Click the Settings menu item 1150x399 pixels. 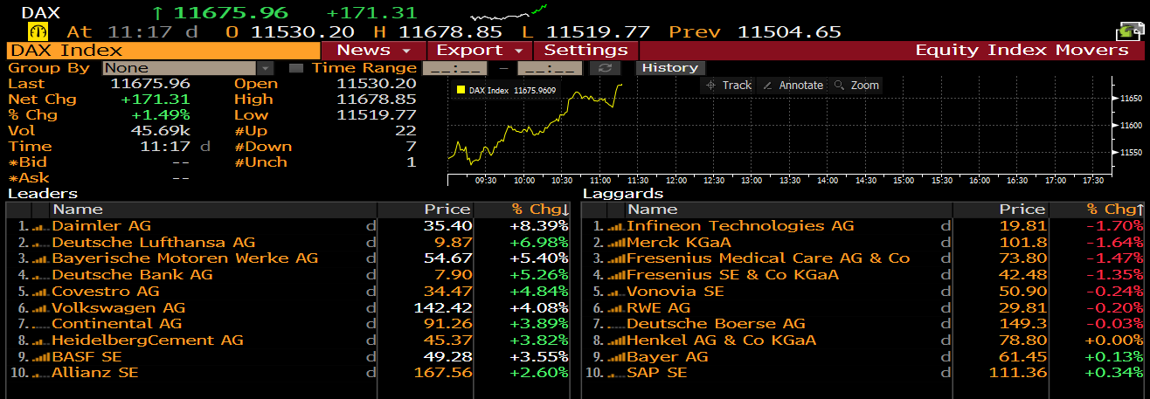click(x=585, y=50)
